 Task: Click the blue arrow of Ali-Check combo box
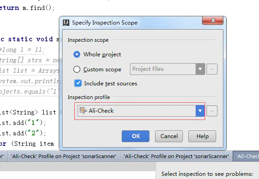point(200,111)
